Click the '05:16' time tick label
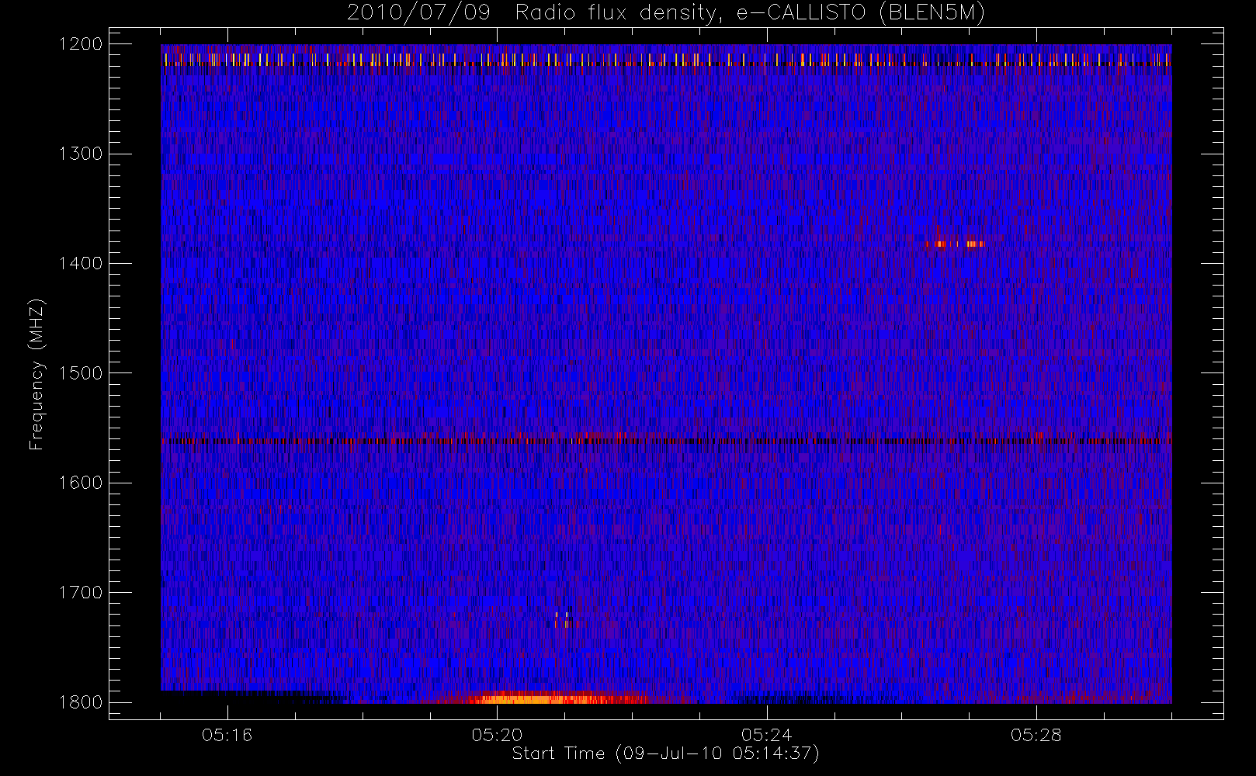The image size is (1256, 776). (227, 735)
